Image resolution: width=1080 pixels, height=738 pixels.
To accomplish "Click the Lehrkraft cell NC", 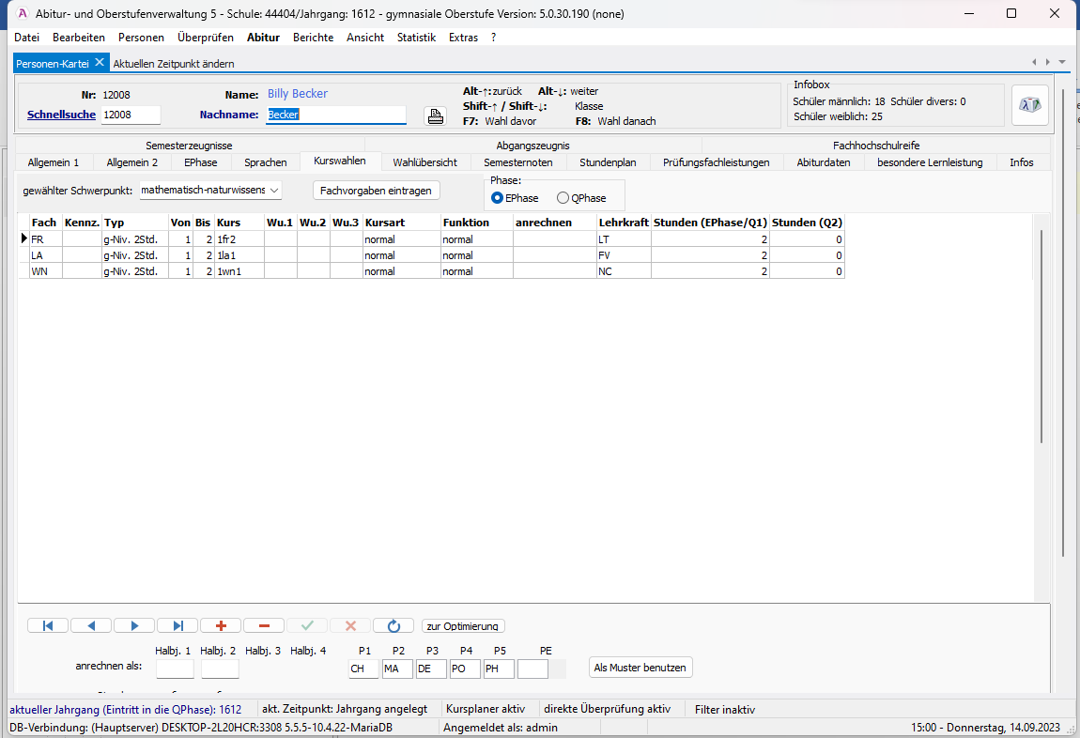I will click(624, 271).
